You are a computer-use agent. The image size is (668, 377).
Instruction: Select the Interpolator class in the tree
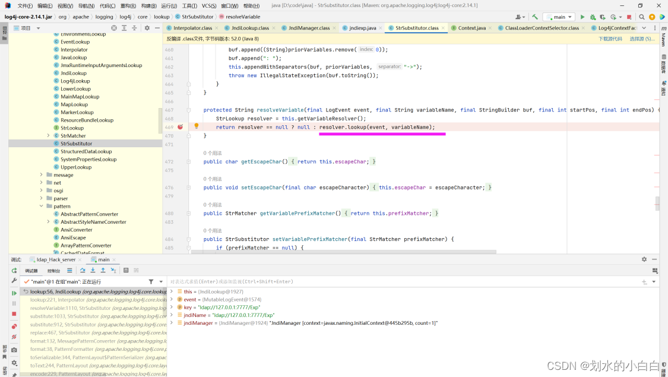pyautogui.click(x=74, y=50)
